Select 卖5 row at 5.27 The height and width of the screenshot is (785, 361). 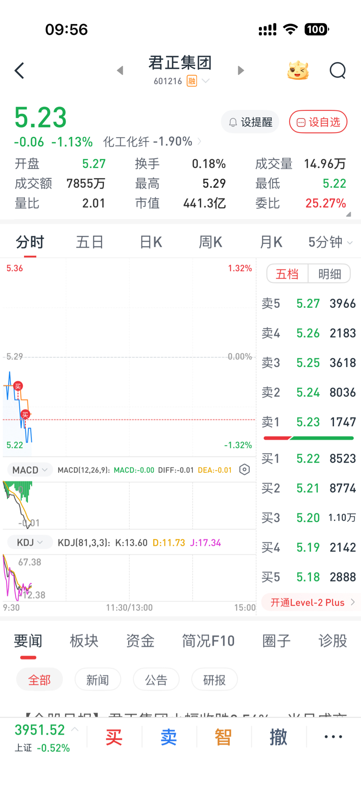(x=309, y=304)
